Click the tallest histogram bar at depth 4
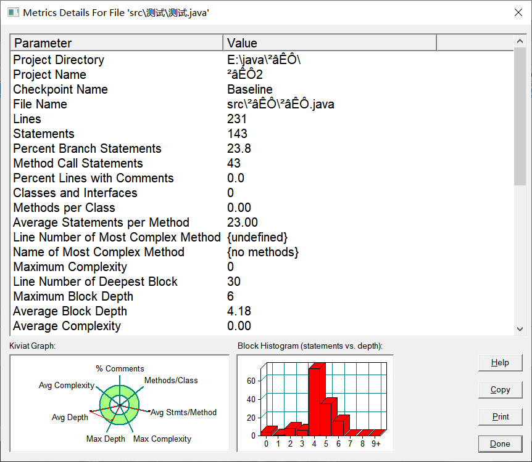532x462 pixels. click(x=315, y=402)
